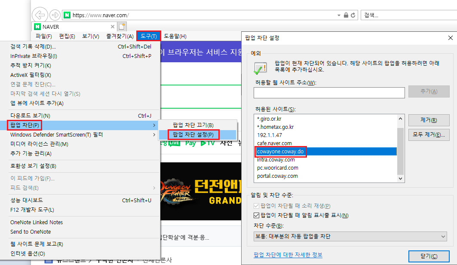Click the search box labeled 검색...

409,15
